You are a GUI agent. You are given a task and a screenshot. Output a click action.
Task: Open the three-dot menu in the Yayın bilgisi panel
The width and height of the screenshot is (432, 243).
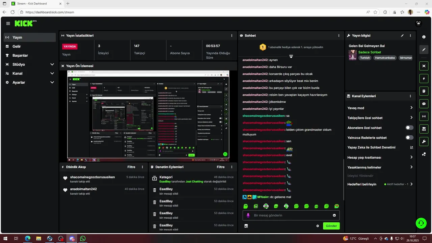(x=410, y=35)
